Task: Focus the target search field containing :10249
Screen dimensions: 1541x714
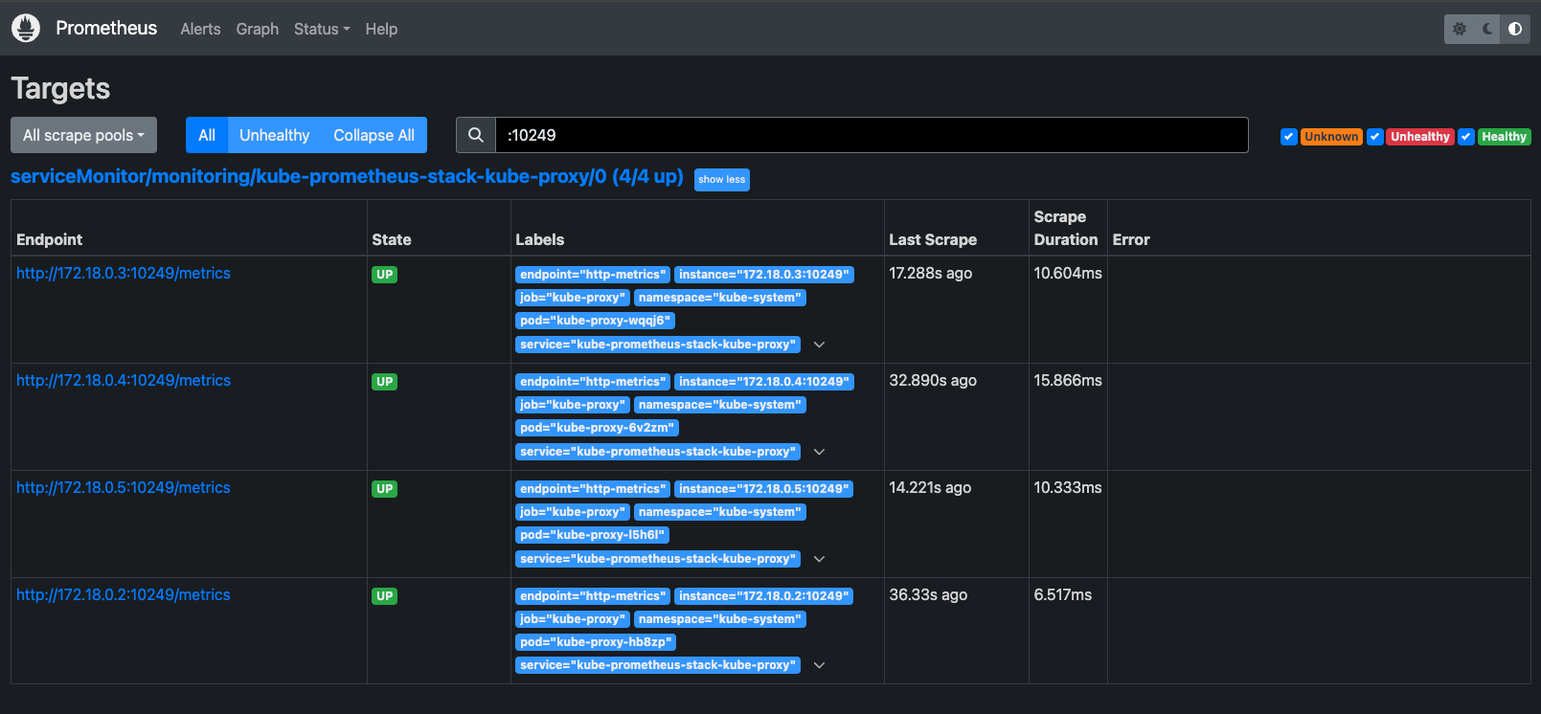Action: pyautogui.click(x=872, y=135)
